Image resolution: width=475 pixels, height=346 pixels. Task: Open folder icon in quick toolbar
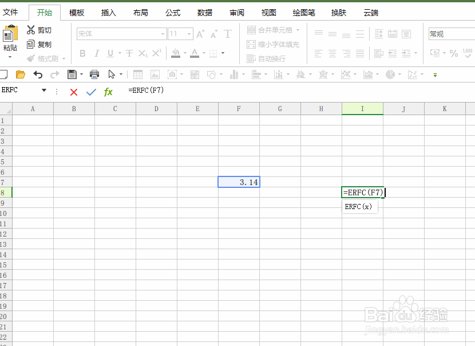20,74
